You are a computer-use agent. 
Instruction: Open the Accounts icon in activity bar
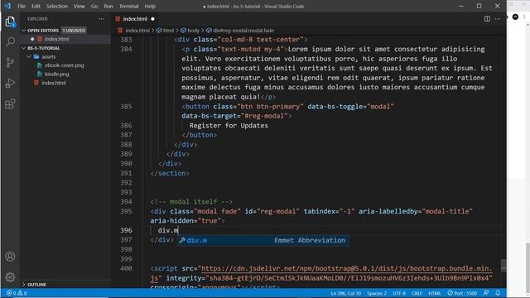click(10, 257)
